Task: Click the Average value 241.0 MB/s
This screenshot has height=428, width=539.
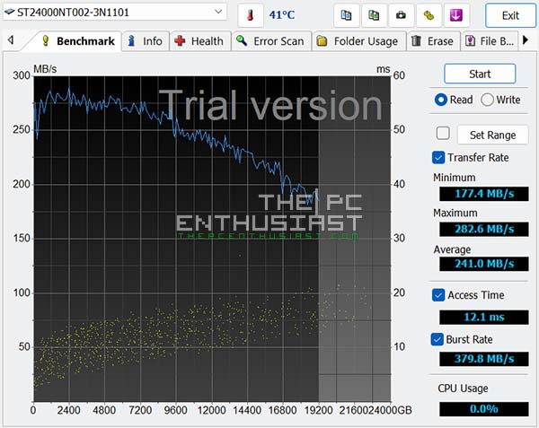Action: [484, 264]
